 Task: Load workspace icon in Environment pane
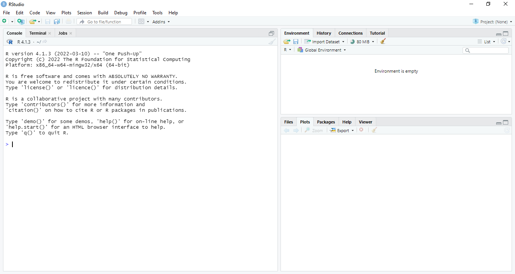287,42
